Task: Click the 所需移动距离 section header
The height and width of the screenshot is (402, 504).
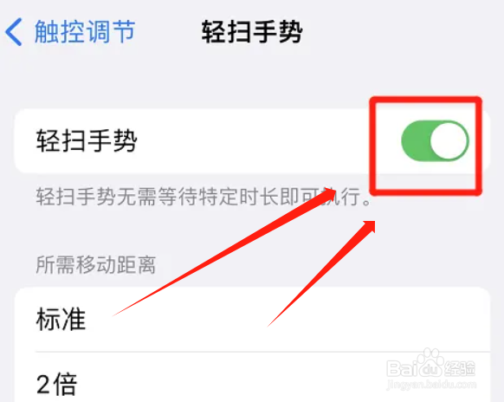Action: 96,265
